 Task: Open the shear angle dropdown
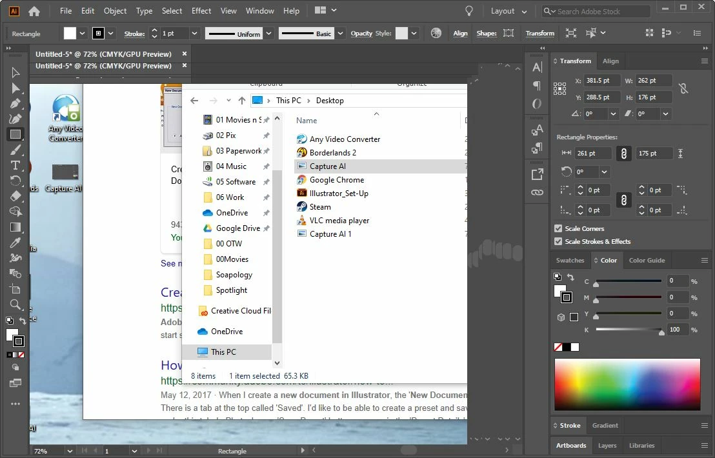pyautogui.click(x=666, y=114)
